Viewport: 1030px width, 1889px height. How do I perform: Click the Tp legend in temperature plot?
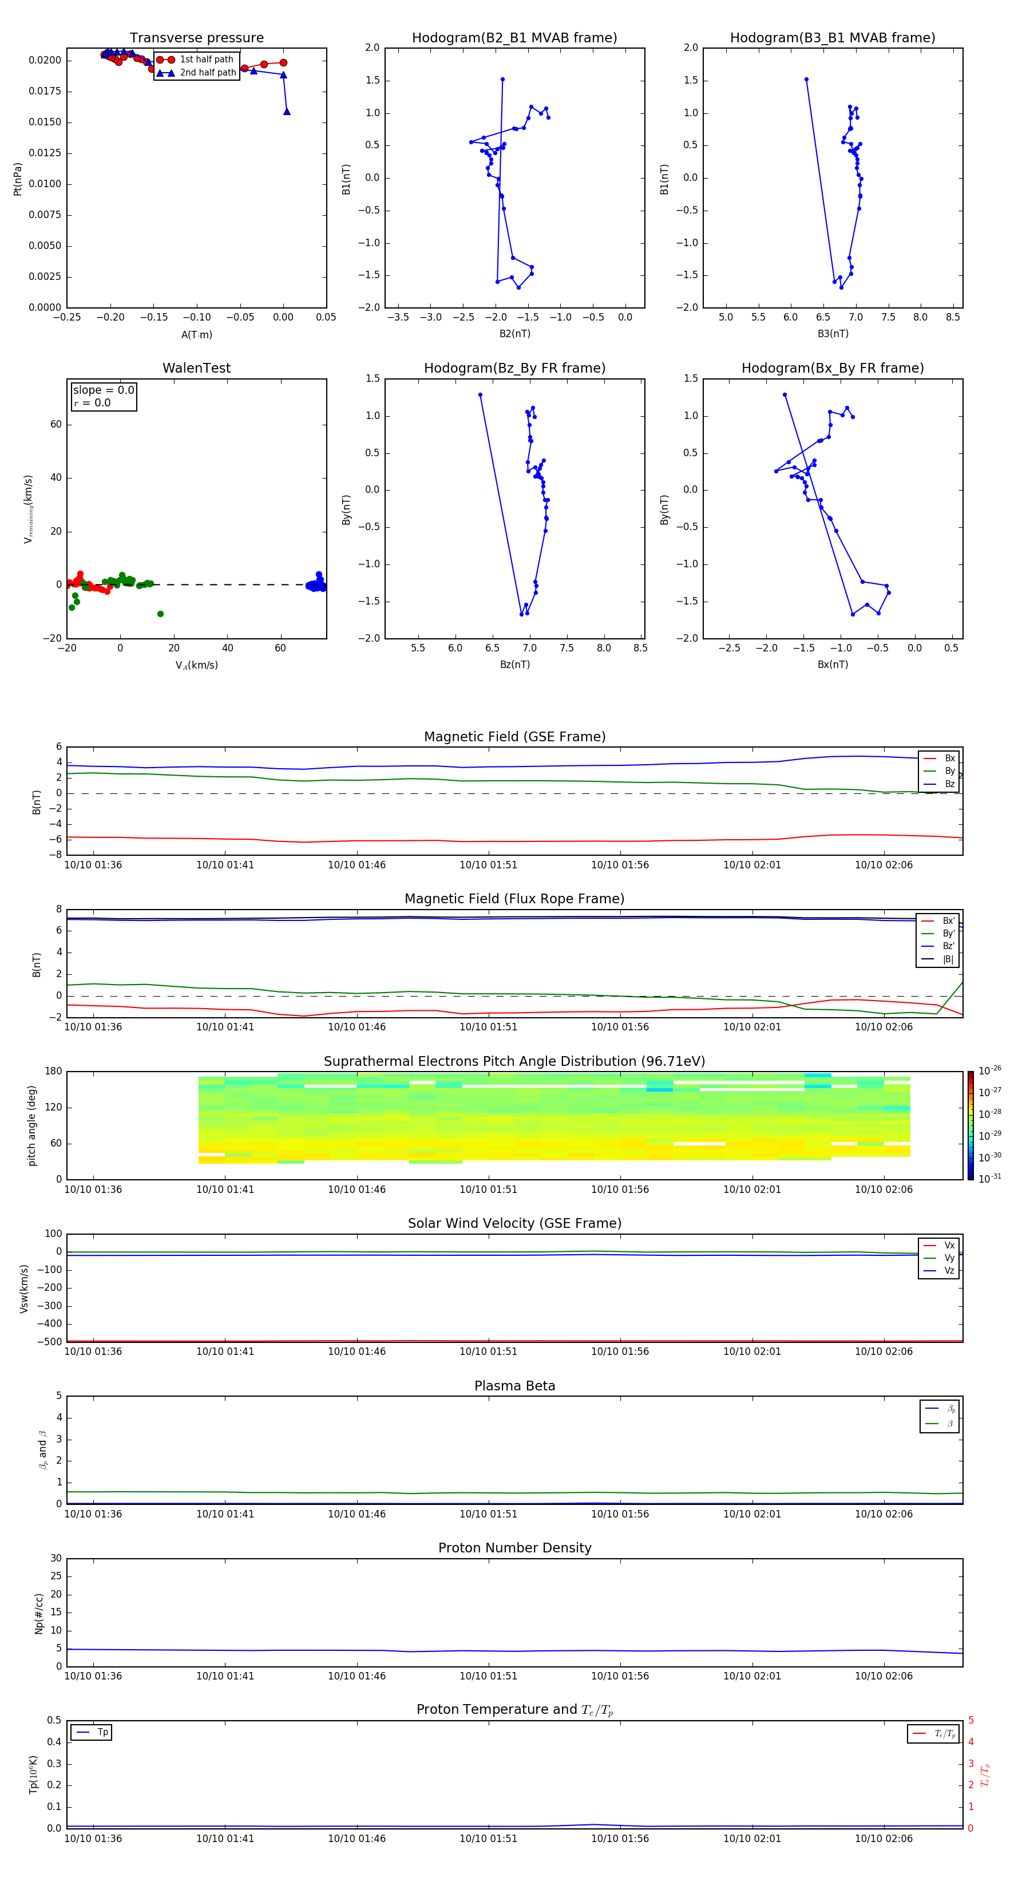pyautogui.click(x=92, y=1733)
